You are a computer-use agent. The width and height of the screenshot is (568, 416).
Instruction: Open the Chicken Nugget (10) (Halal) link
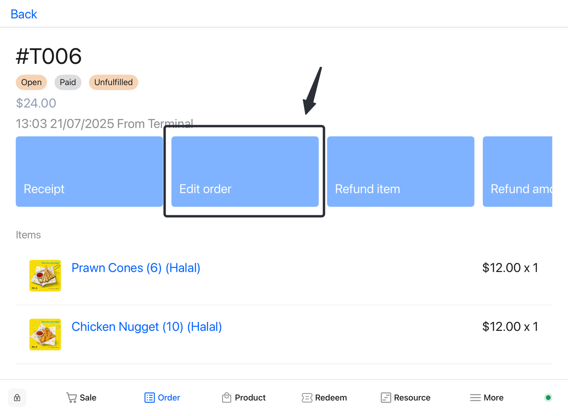[146, 327]
